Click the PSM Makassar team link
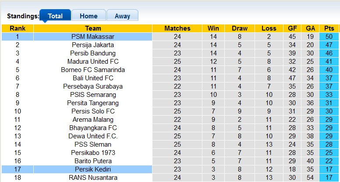Screen dimensions: 340x182 93,37
